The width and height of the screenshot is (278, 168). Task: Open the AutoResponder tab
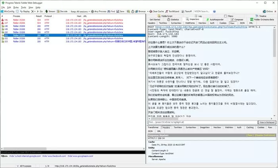pyautogui.click(x=215, y=19)
